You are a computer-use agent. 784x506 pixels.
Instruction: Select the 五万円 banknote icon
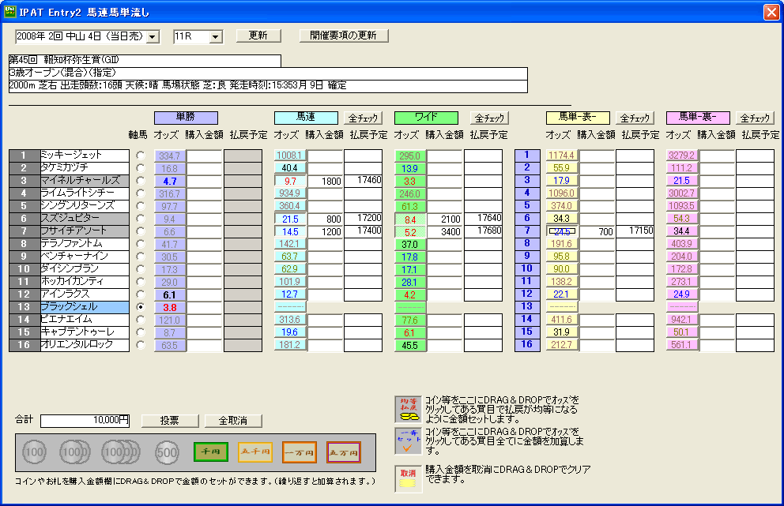click(344, 452)
